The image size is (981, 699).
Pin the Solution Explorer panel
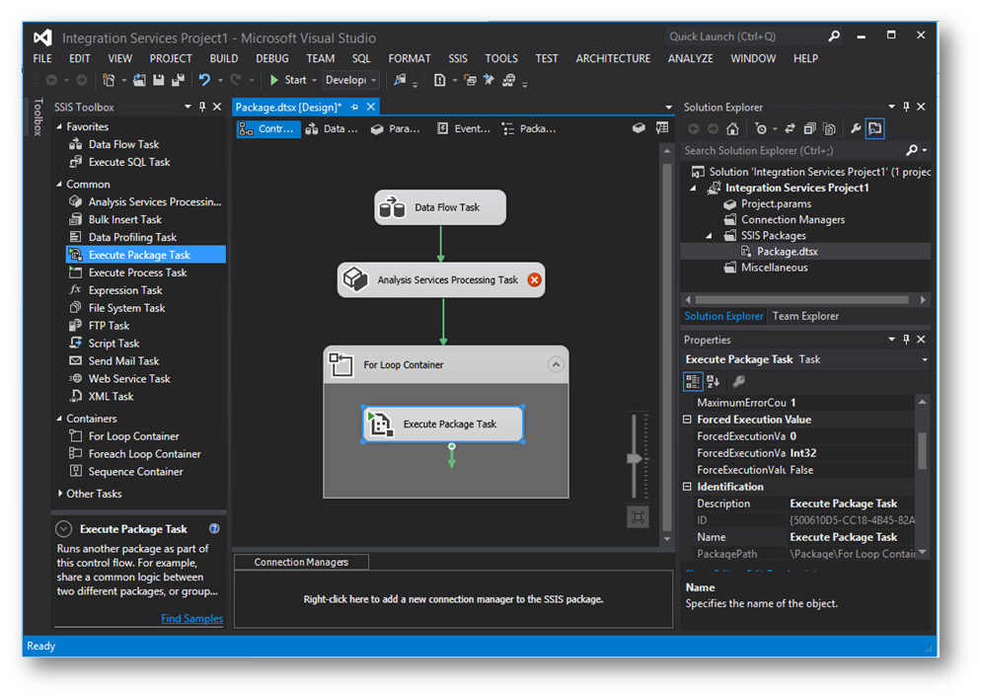point(906,107)
